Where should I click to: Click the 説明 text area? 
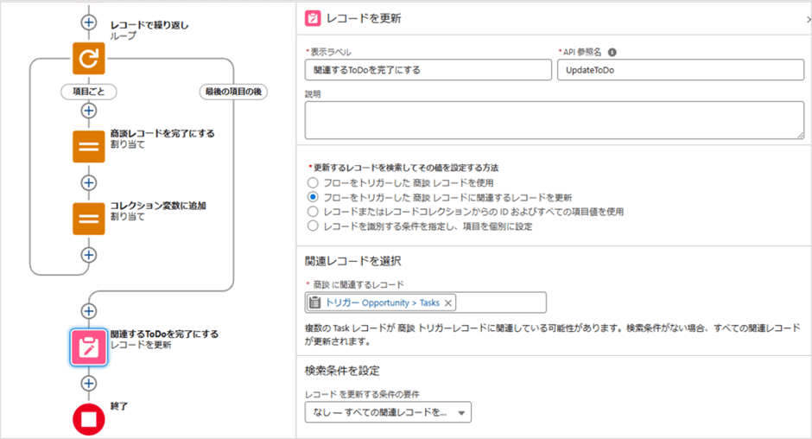(554, 120)
